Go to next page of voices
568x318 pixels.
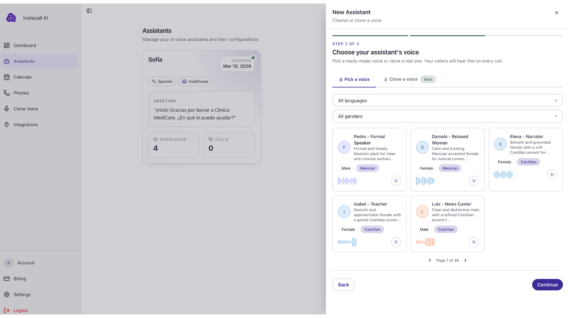(465, 260)
